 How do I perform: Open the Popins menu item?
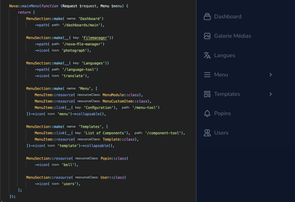pyautogui.click(x=223, y=113)
